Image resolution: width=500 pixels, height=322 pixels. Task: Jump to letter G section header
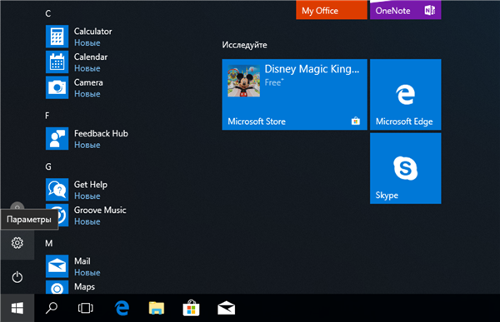(48, 166)
